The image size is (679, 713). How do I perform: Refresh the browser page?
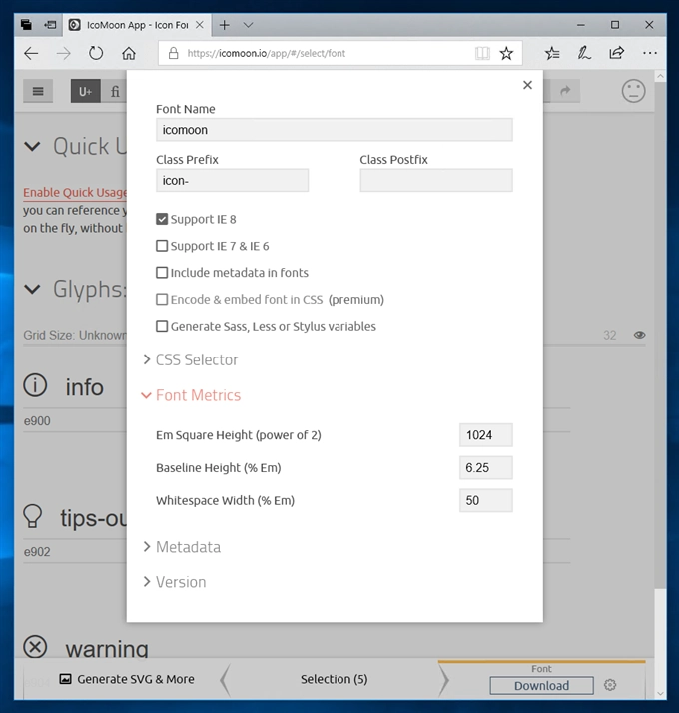tap(96, 53)
